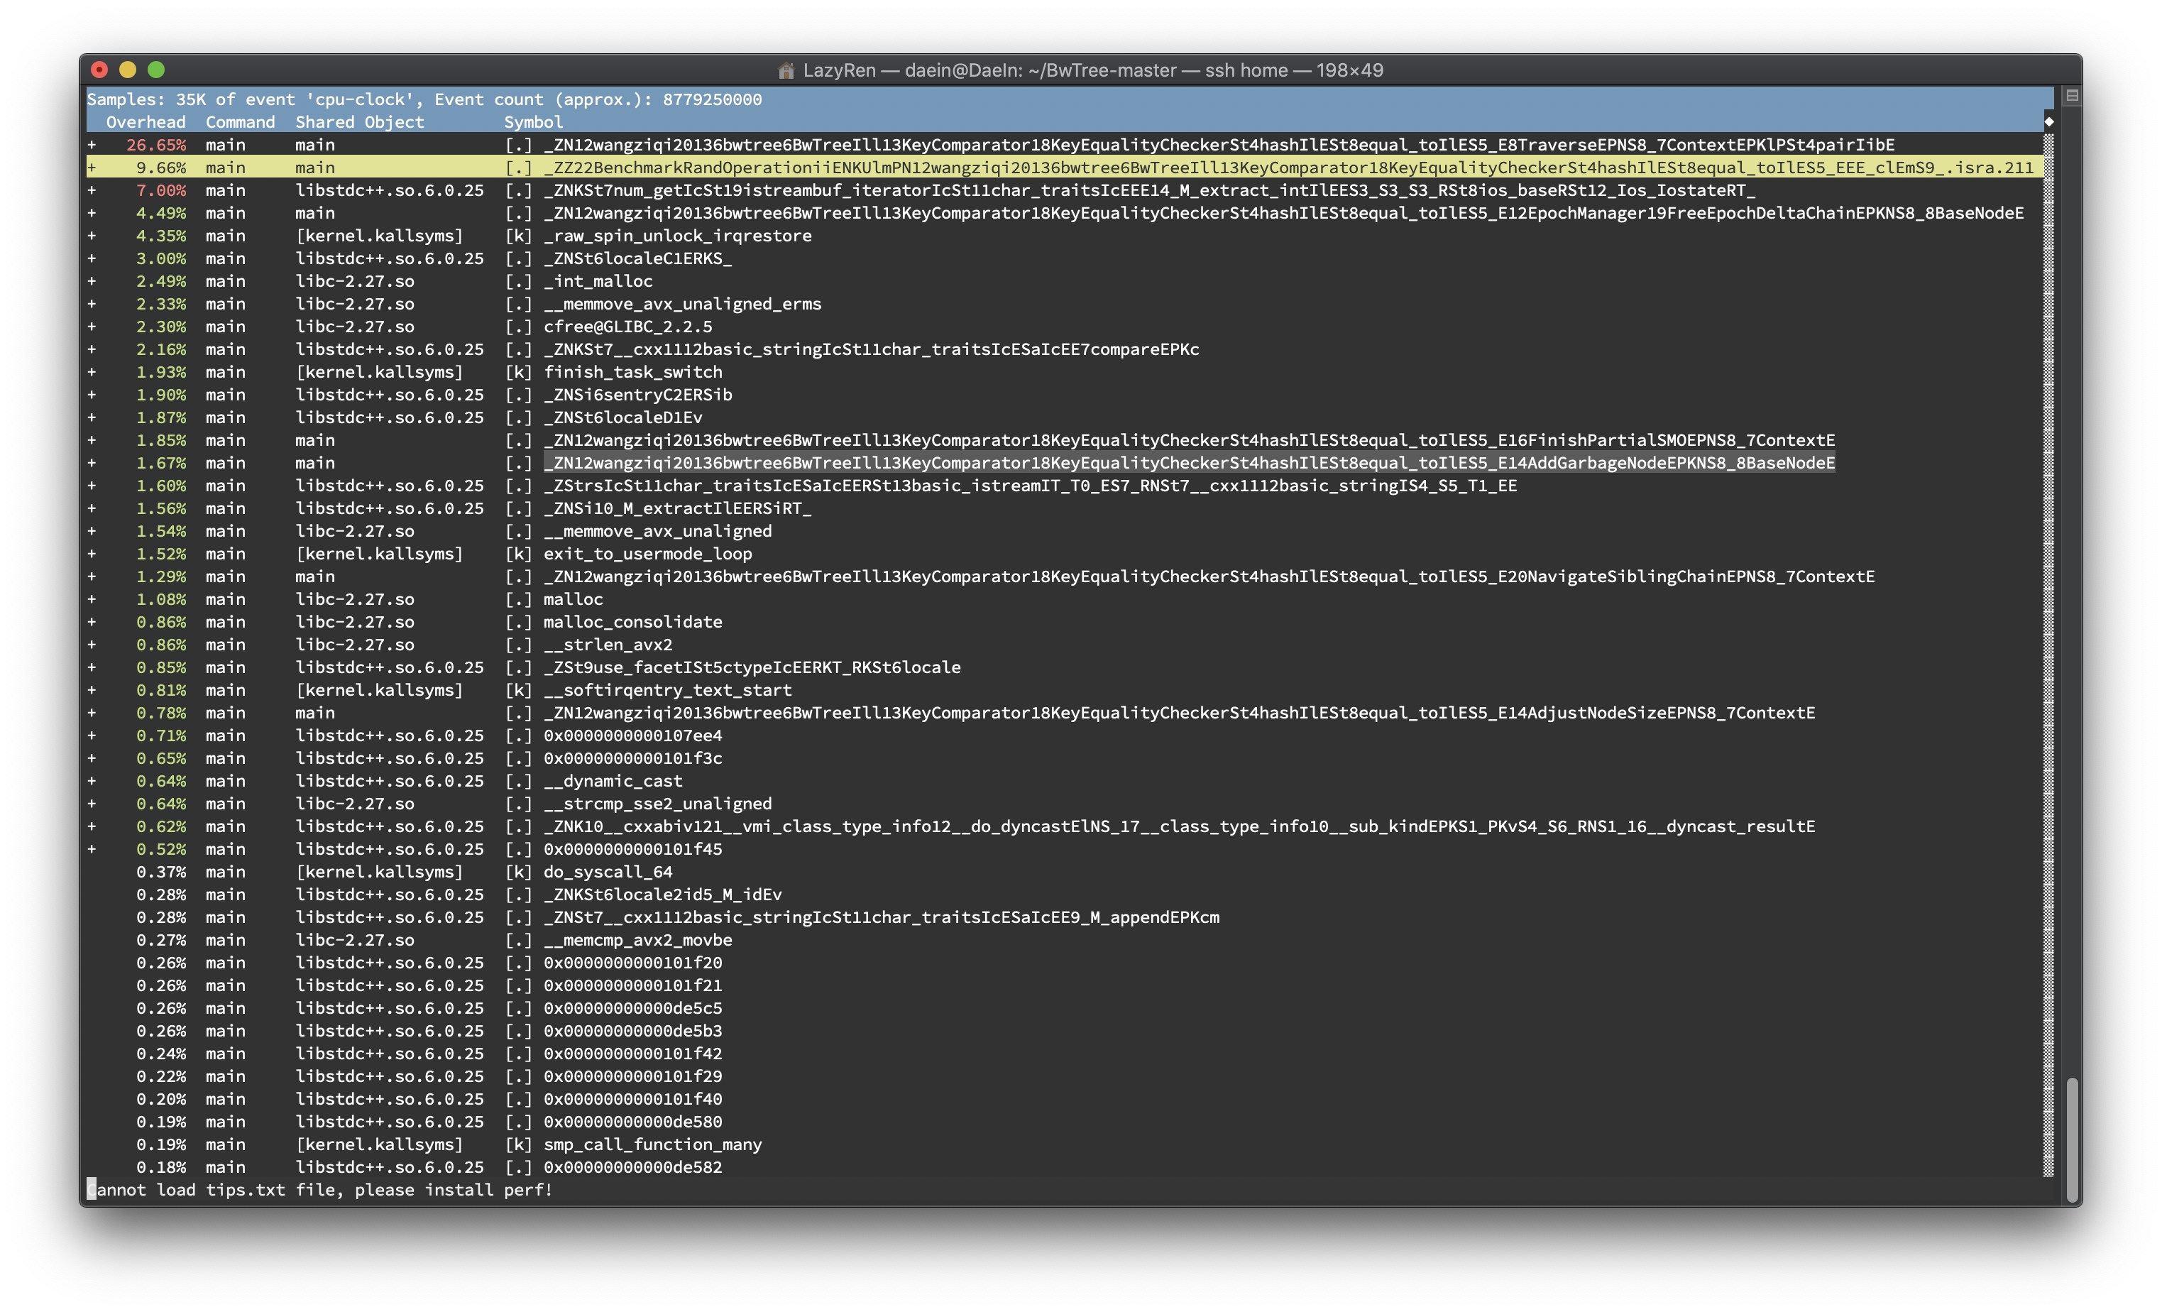
Task: Select the __strlen_avx2 symbol
Action: pos(608,645)
